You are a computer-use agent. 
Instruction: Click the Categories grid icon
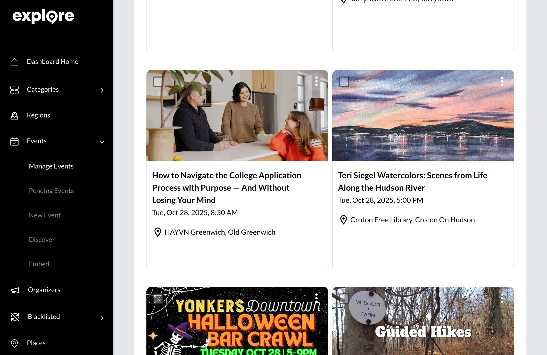pyautogui.click(x=14, y=90)
